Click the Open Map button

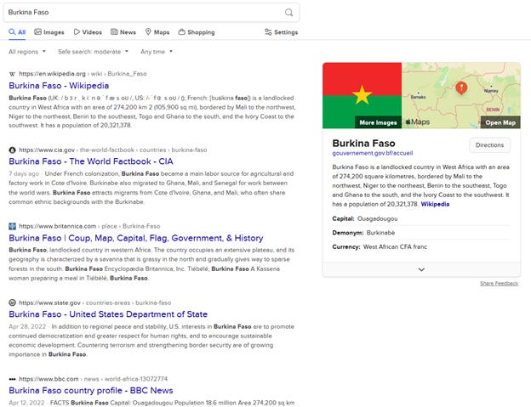(500, 122)
